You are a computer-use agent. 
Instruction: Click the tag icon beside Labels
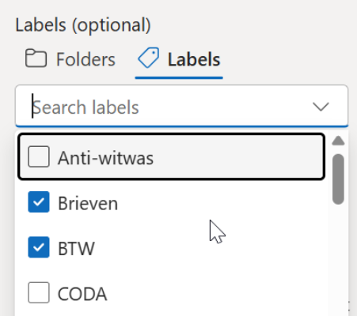click(149, 58)
